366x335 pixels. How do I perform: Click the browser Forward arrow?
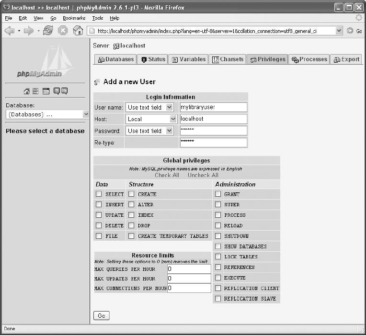(x=29, y=31)
